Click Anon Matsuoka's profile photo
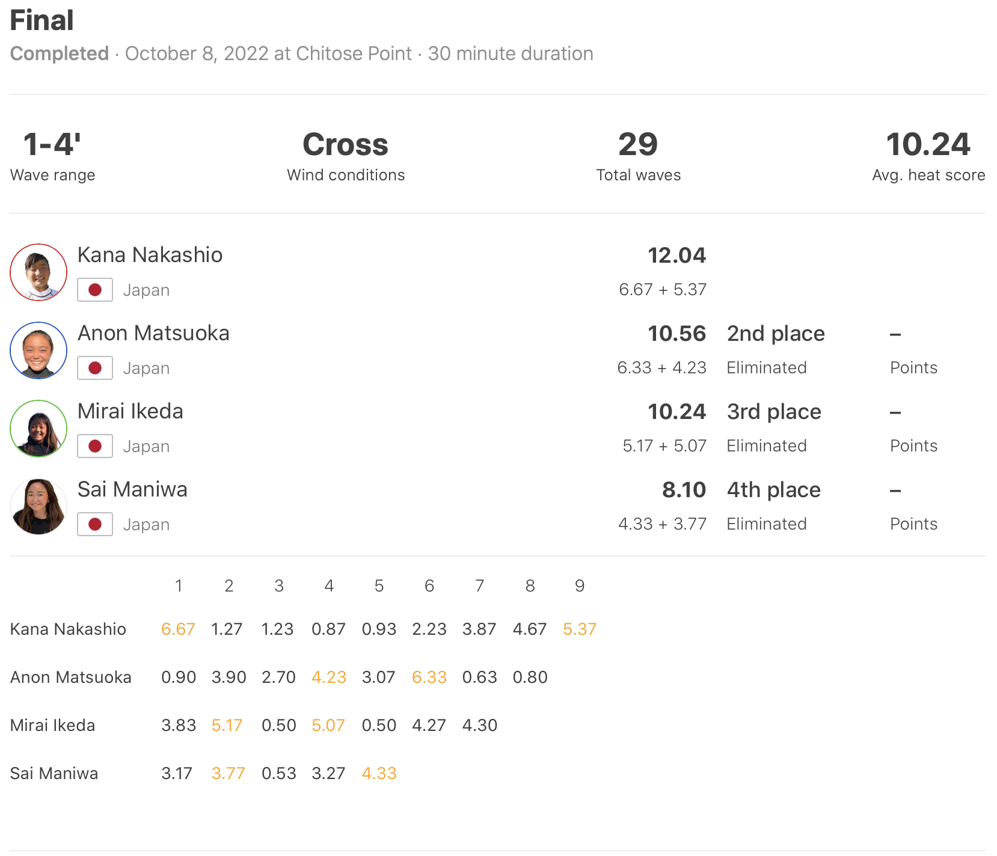Image resolution: width=997 pixels, height=856 pixels. (x=38, y=350)
